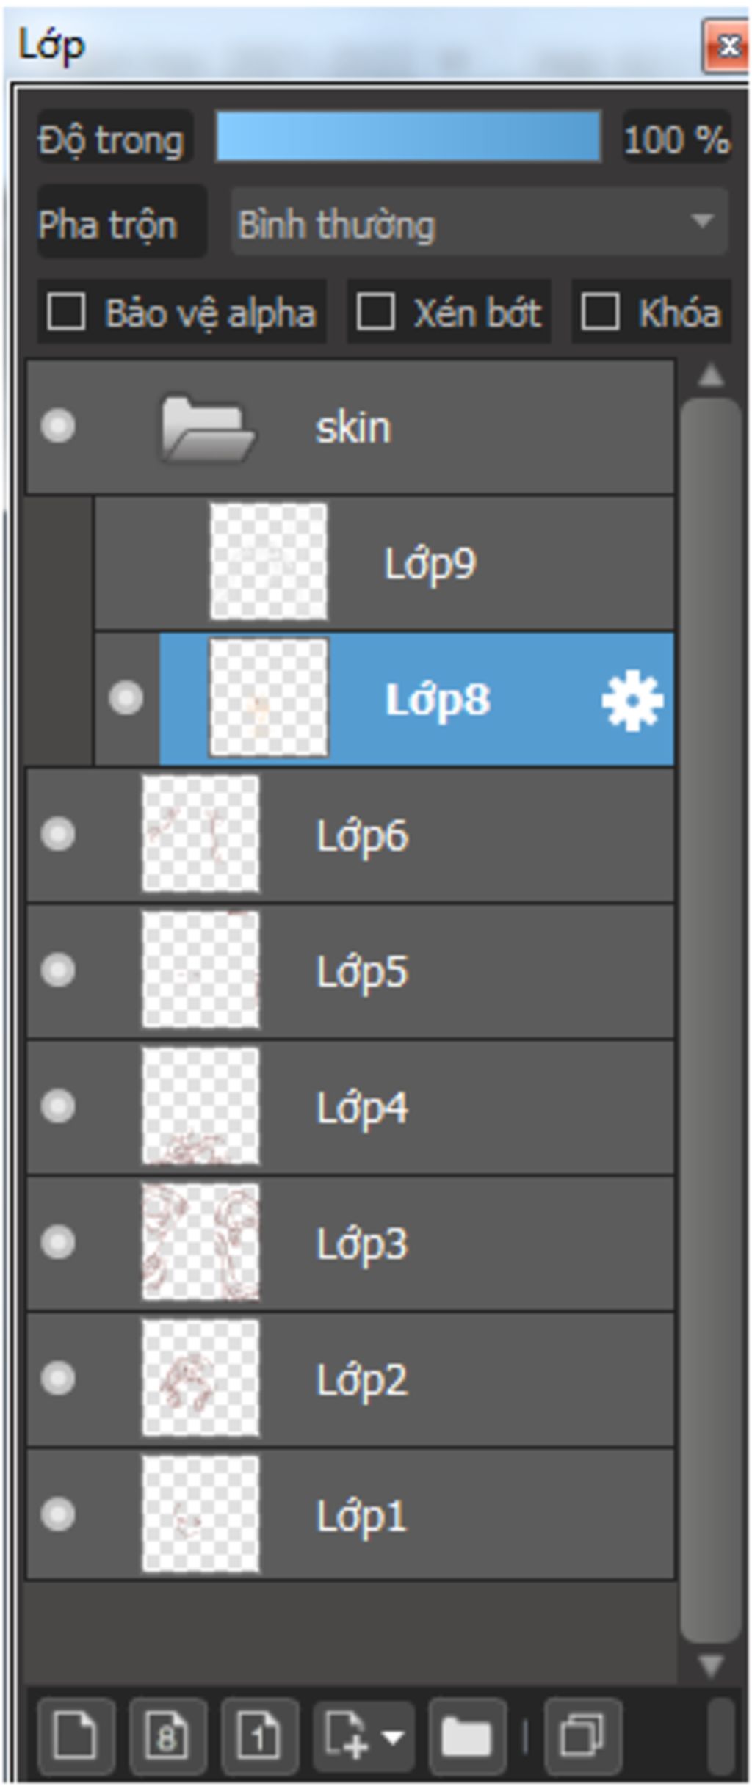
Task: Hide the Lớp3 layer
Action: [58, 1242]
